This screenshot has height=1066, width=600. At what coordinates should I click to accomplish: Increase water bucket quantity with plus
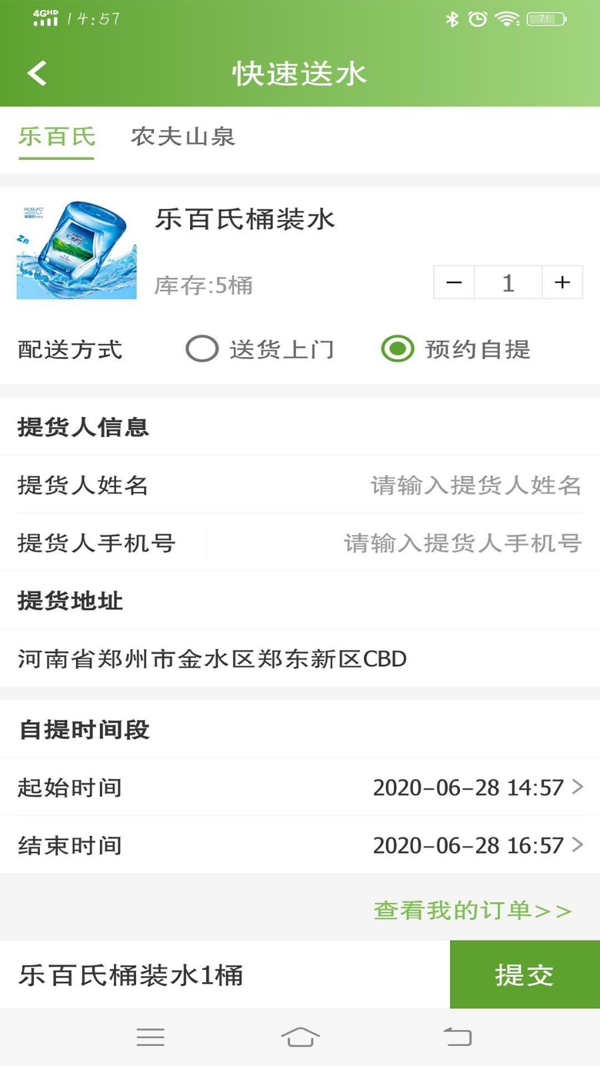pyautogui.click(x=563, y=282)
